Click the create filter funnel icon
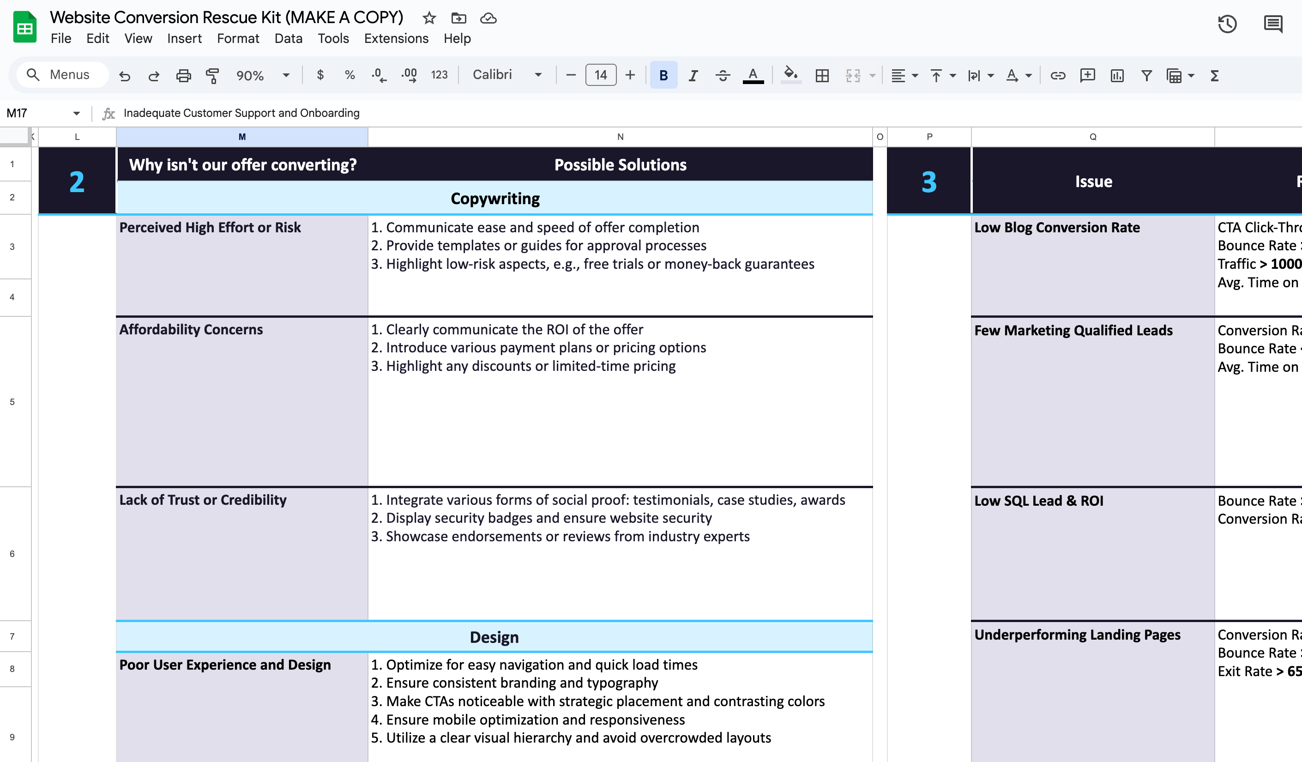The height and width of the screenshot is (762, 1302). tap(1146, 75)
